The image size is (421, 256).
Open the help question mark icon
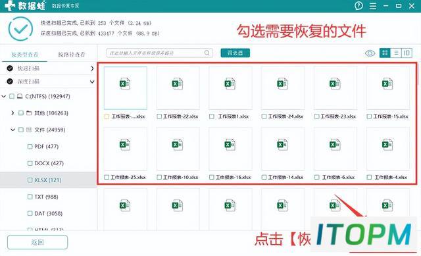pyautogui.click(x=359, y=6)
